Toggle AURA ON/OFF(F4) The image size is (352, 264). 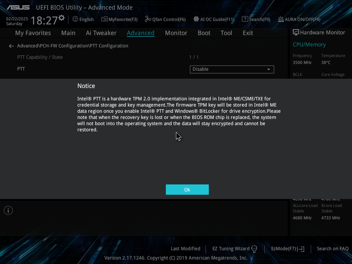tap(299, 19)
